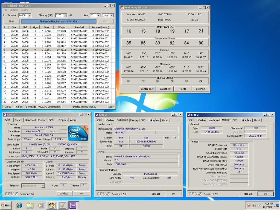
Task: Open Settings in Real Temp
Action: tap(200, 89)
